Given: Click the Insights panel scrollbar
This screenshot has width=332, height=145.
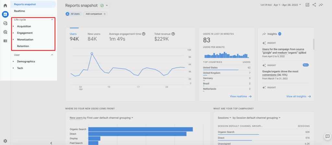Looking at the screenshot, I should (314, 44).
